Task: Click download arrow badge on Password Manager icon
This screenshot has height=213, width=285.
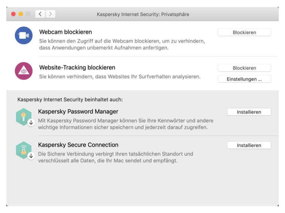Action: click(x=31, y=122)
